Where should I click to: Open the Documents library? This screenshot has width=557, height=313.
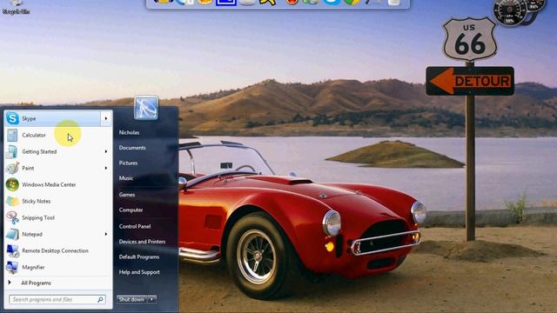tap(132, 148)
